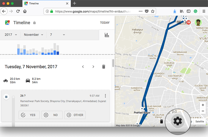Open the browser library icon
The height and width of the screenshot is (137, 208).
click(x=182, y=11)
